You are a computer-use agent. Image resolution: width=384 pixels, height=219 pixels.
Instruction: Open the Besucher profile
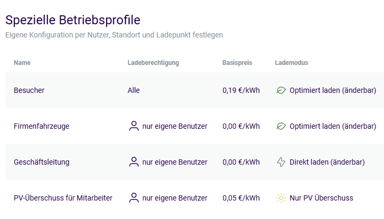click(x=29, y=90)
